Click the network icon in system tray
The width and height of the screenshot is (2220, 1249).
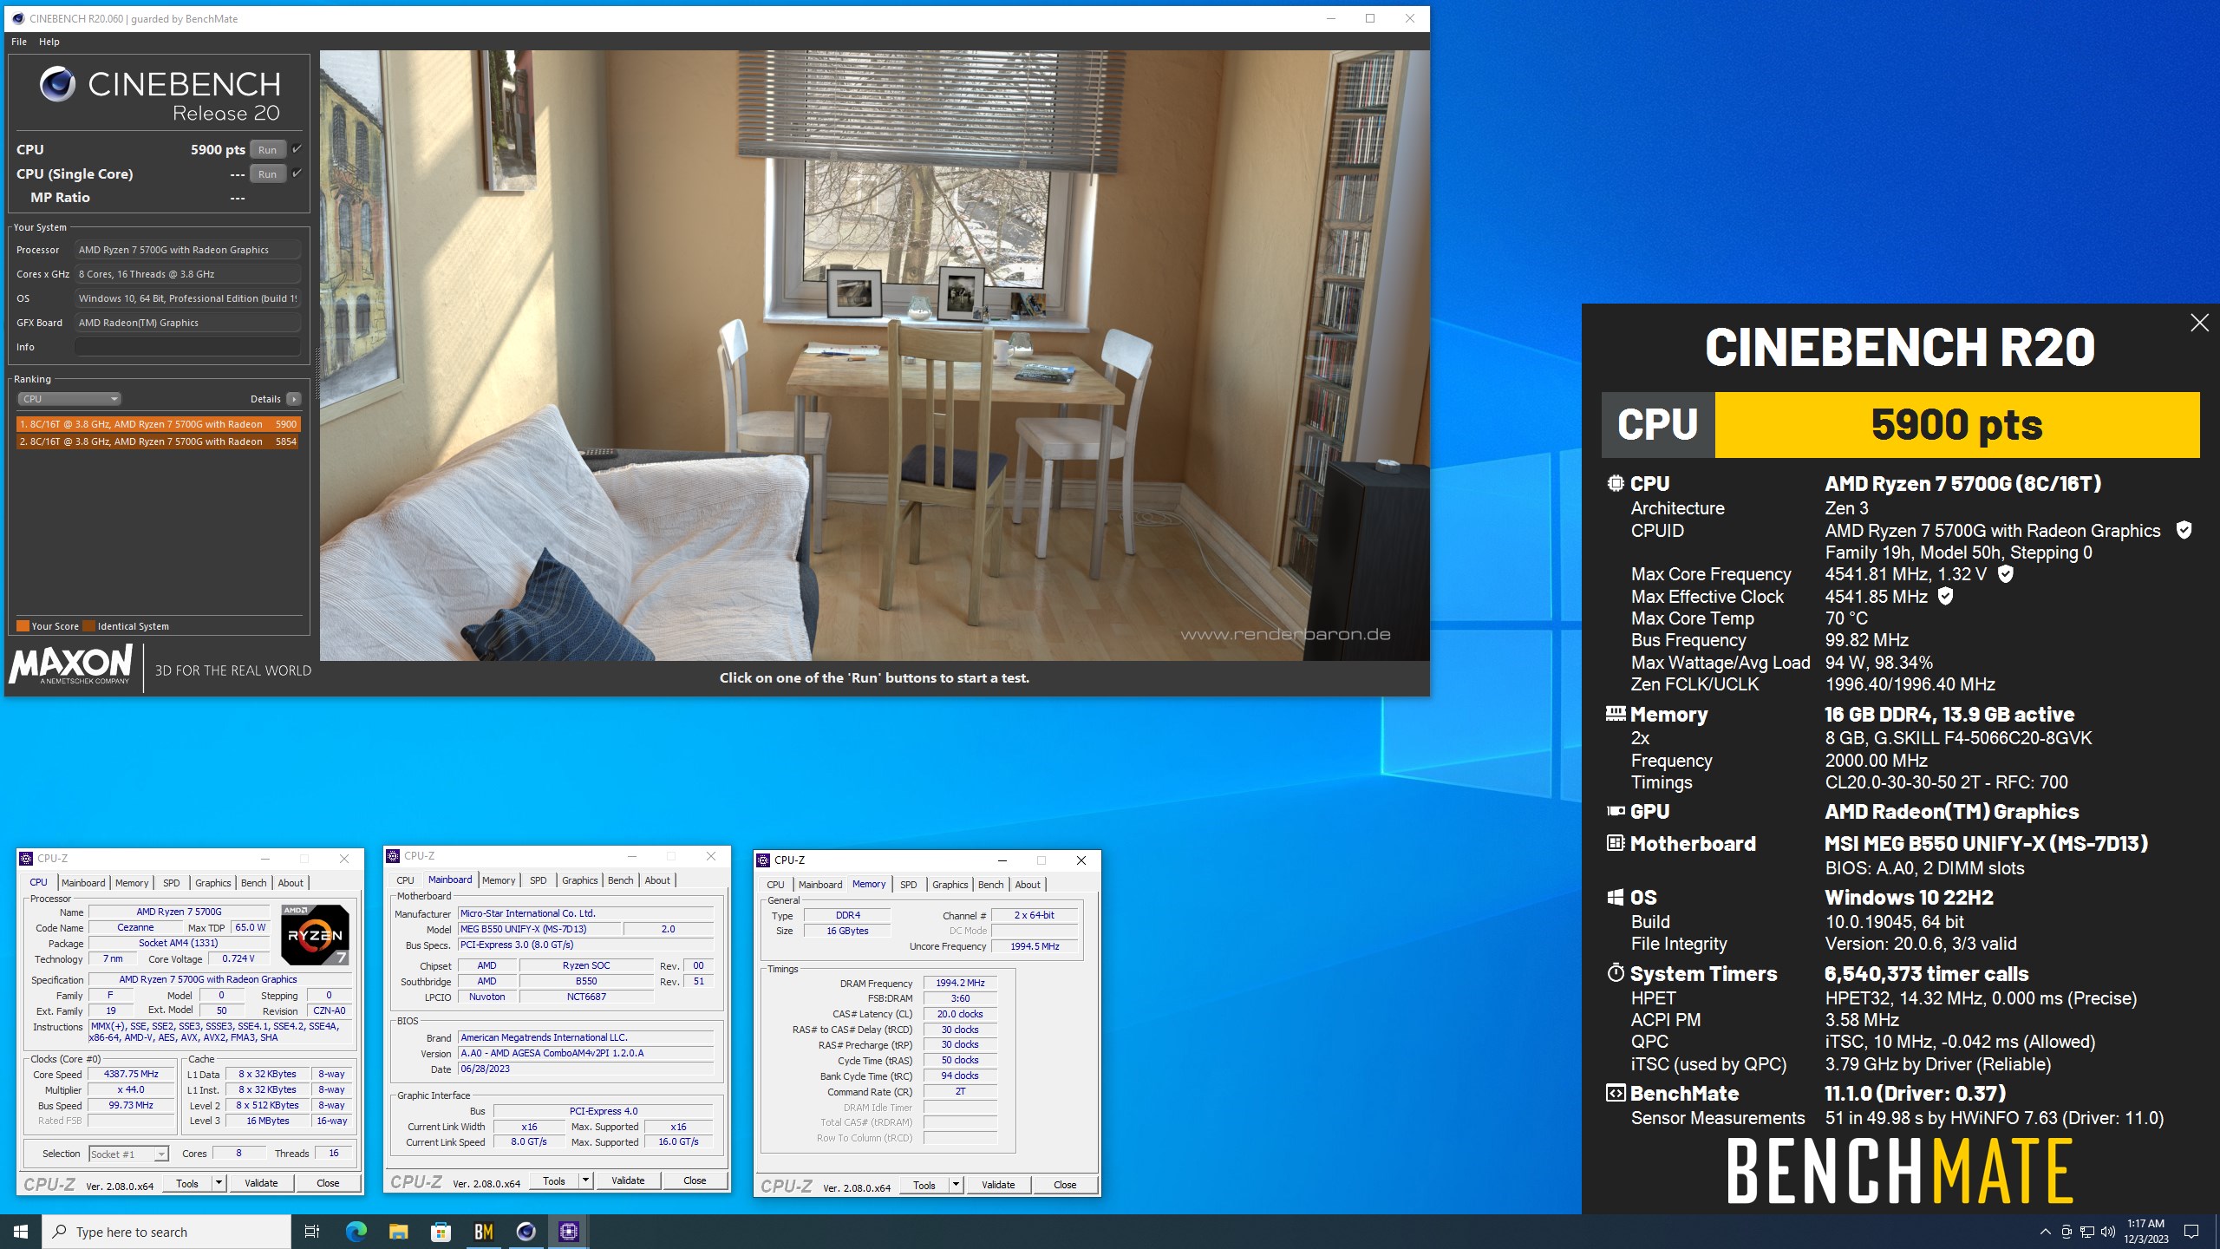pos(2087,1232)
